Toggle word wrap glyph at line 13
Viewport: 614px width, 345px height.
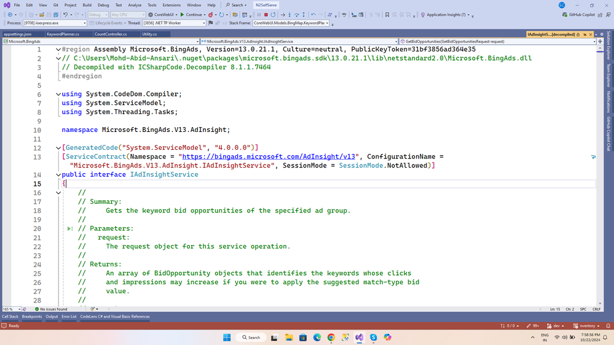(593, 157)
